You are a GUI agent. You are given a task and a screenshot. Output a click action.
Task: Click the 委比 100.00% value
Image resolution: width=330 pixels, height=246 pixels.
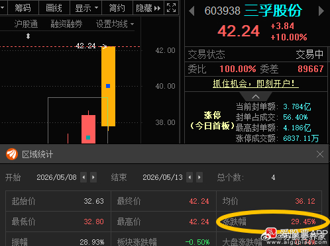click(238, 69)
